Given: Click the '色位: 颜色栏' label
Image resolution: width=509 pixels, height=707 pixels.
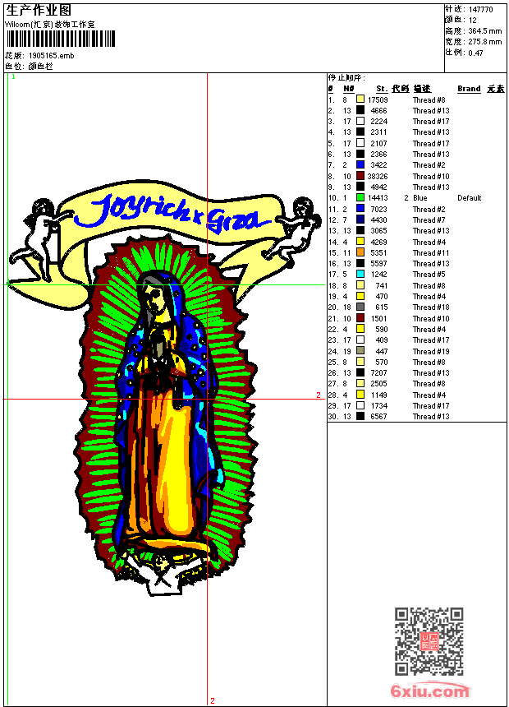Looking at the screenshot, I should coord(30,66).
